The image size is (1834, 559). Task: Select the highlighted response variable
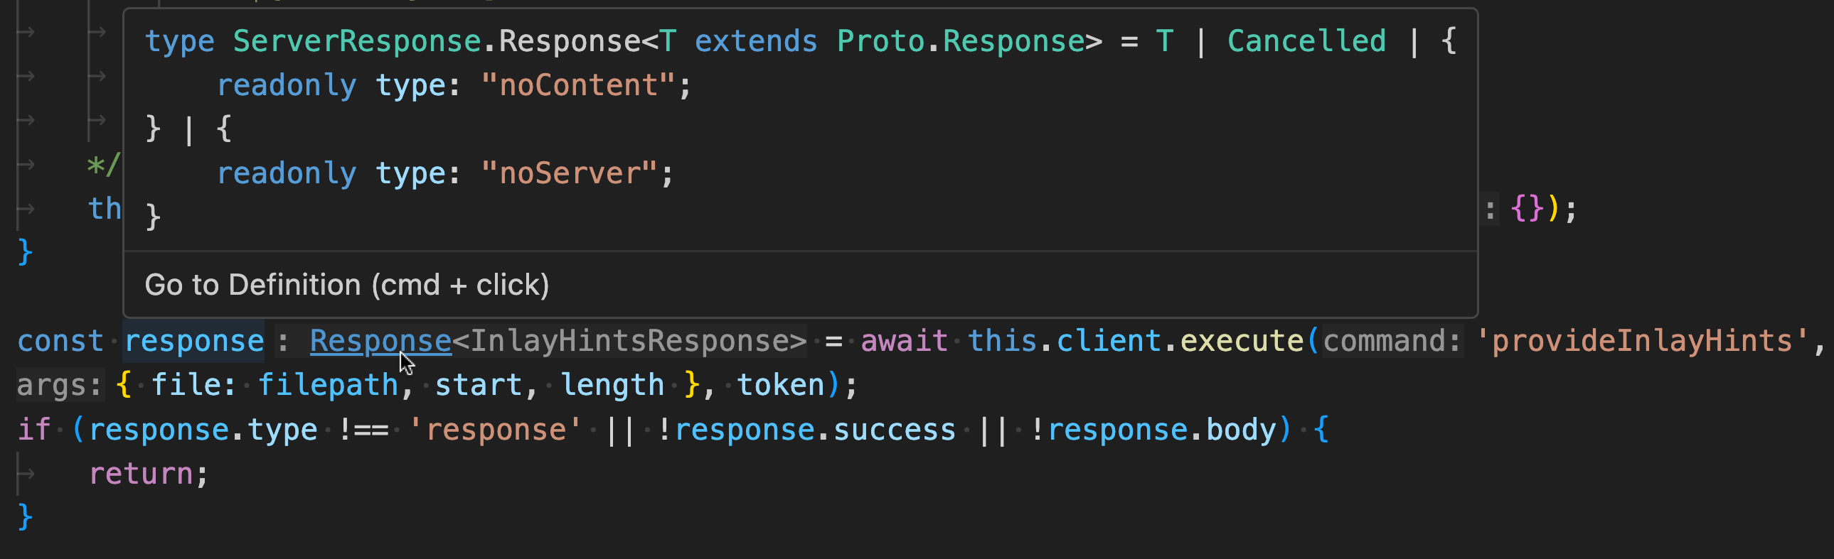pos(193,341)
